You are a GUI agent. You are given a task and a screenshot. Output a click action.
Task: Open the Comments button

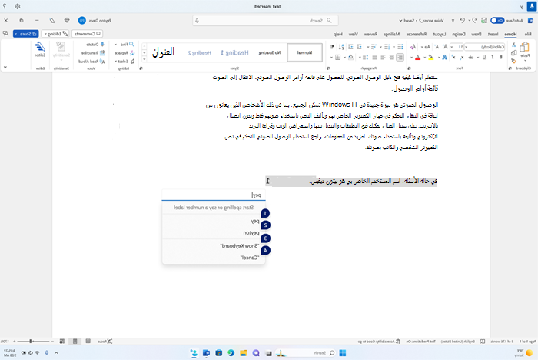point(87,34)
